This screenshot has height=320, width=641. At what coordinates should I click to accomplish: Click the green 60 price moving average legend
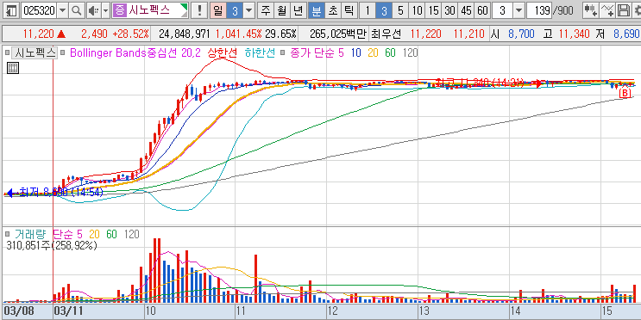pyautogui.click(x=390, y=52)
